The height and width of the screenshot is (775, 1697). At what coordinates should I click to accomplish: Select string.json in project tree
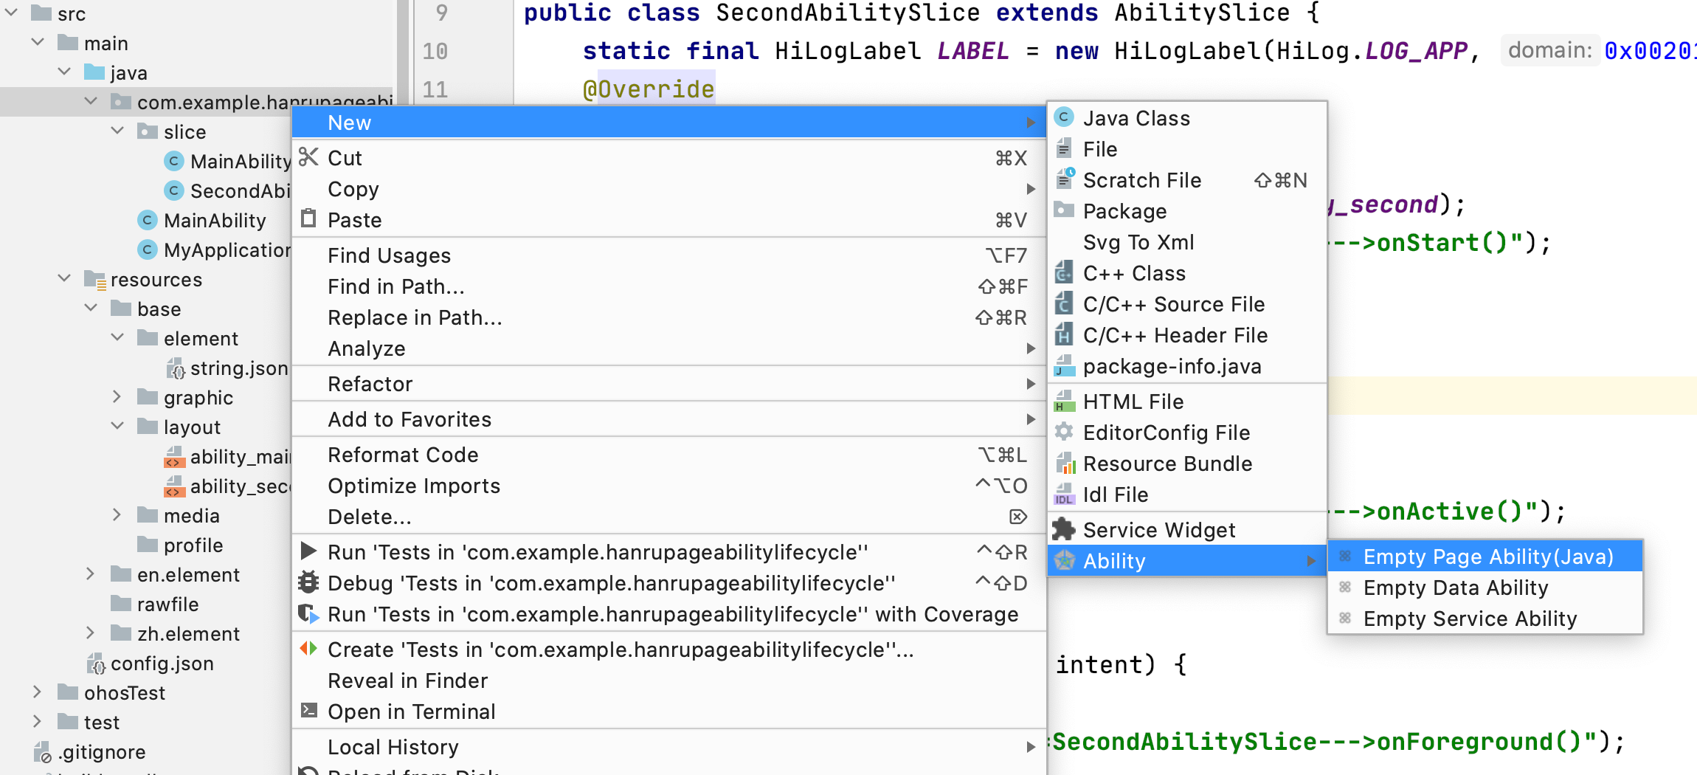pos(238,368)
